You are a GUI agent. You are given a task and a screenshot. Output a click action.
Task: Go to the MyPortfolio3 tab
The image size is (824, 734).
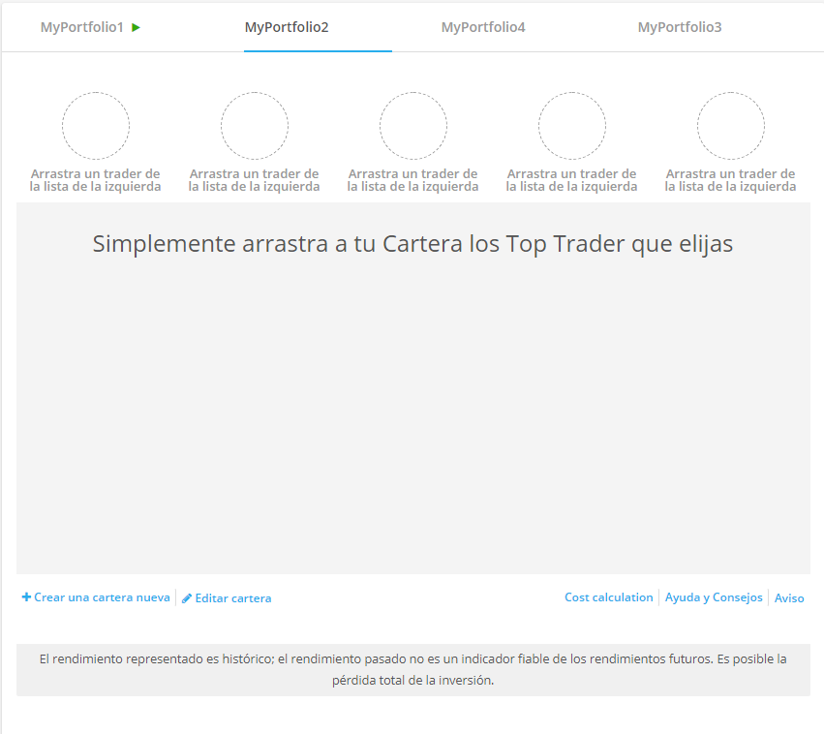click(680, 27)
